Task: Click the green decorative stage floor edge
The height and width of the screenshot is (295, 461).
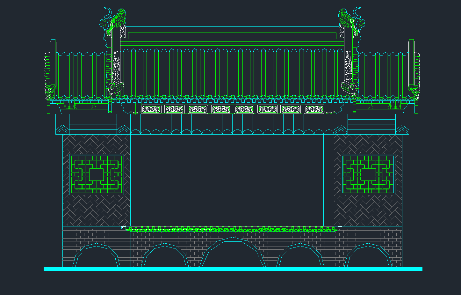Action: pyautogui.click(x=232, y=230)
